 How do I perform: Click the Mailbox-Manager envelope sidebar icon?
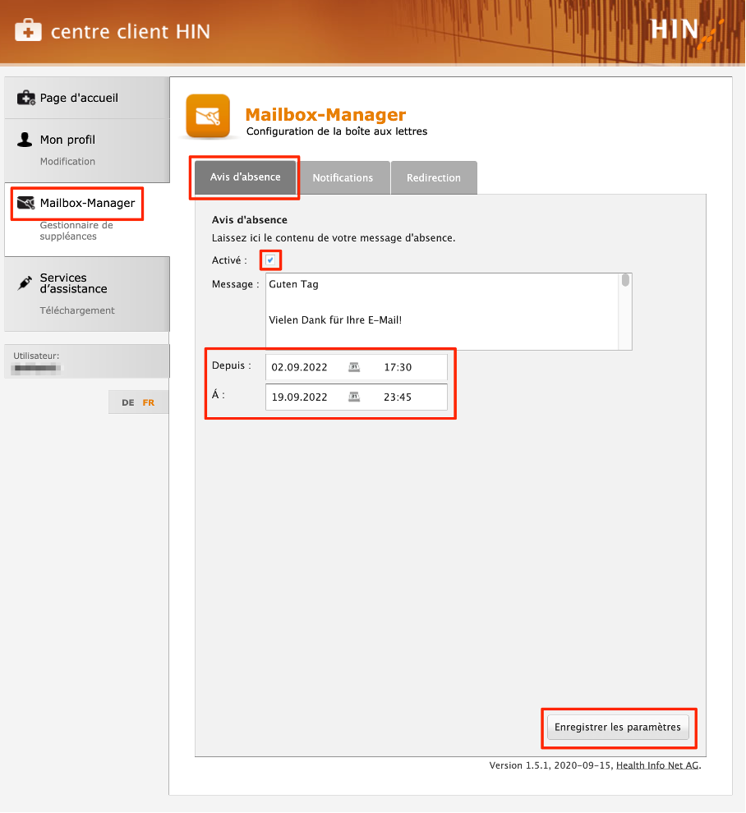26,203
